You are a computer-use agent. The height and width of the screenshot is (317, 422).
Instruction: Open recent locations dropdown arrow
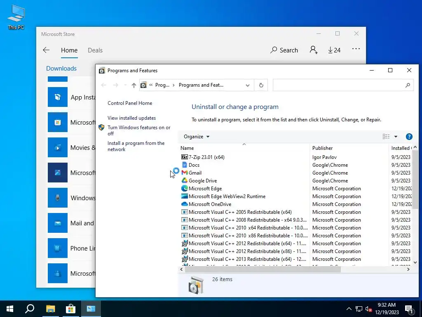click(125, 85)
